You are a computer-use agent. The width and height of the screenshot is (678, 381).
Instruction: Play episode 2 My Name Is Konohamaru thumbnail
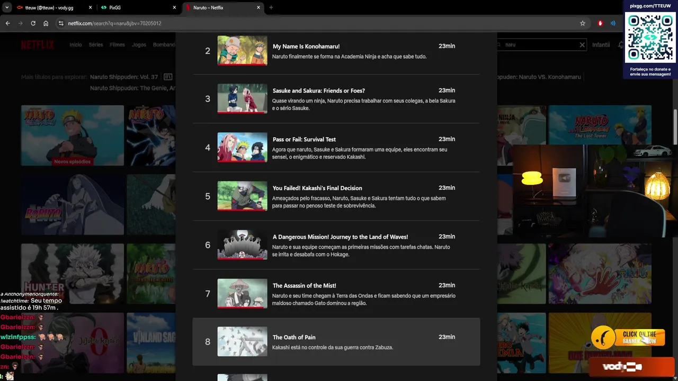tap(242, 51)
